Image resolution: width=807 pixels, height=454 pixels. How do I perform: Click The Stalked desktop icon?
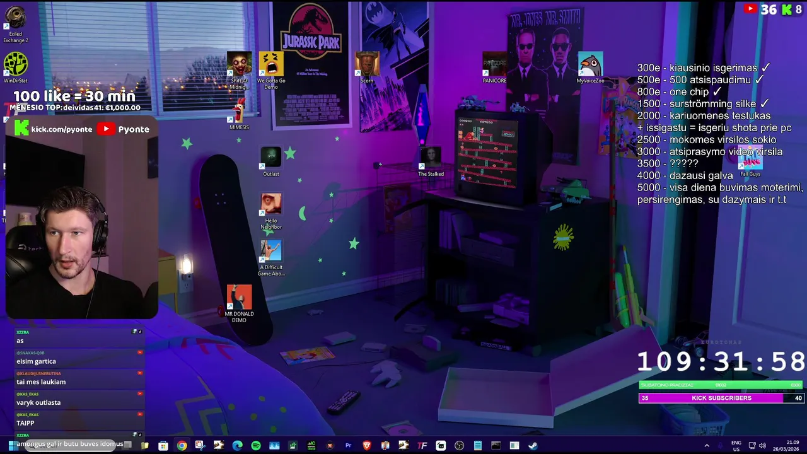[x=431, y=162]
